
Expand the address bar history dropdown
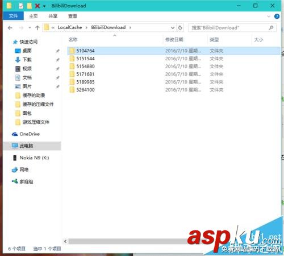(x=173, y=28)
